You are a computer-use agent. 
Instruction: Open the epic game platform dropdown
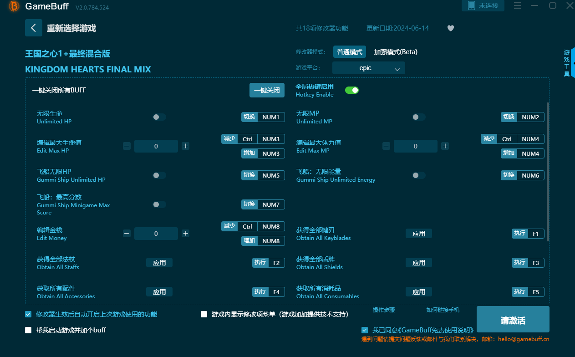point(369,68)
